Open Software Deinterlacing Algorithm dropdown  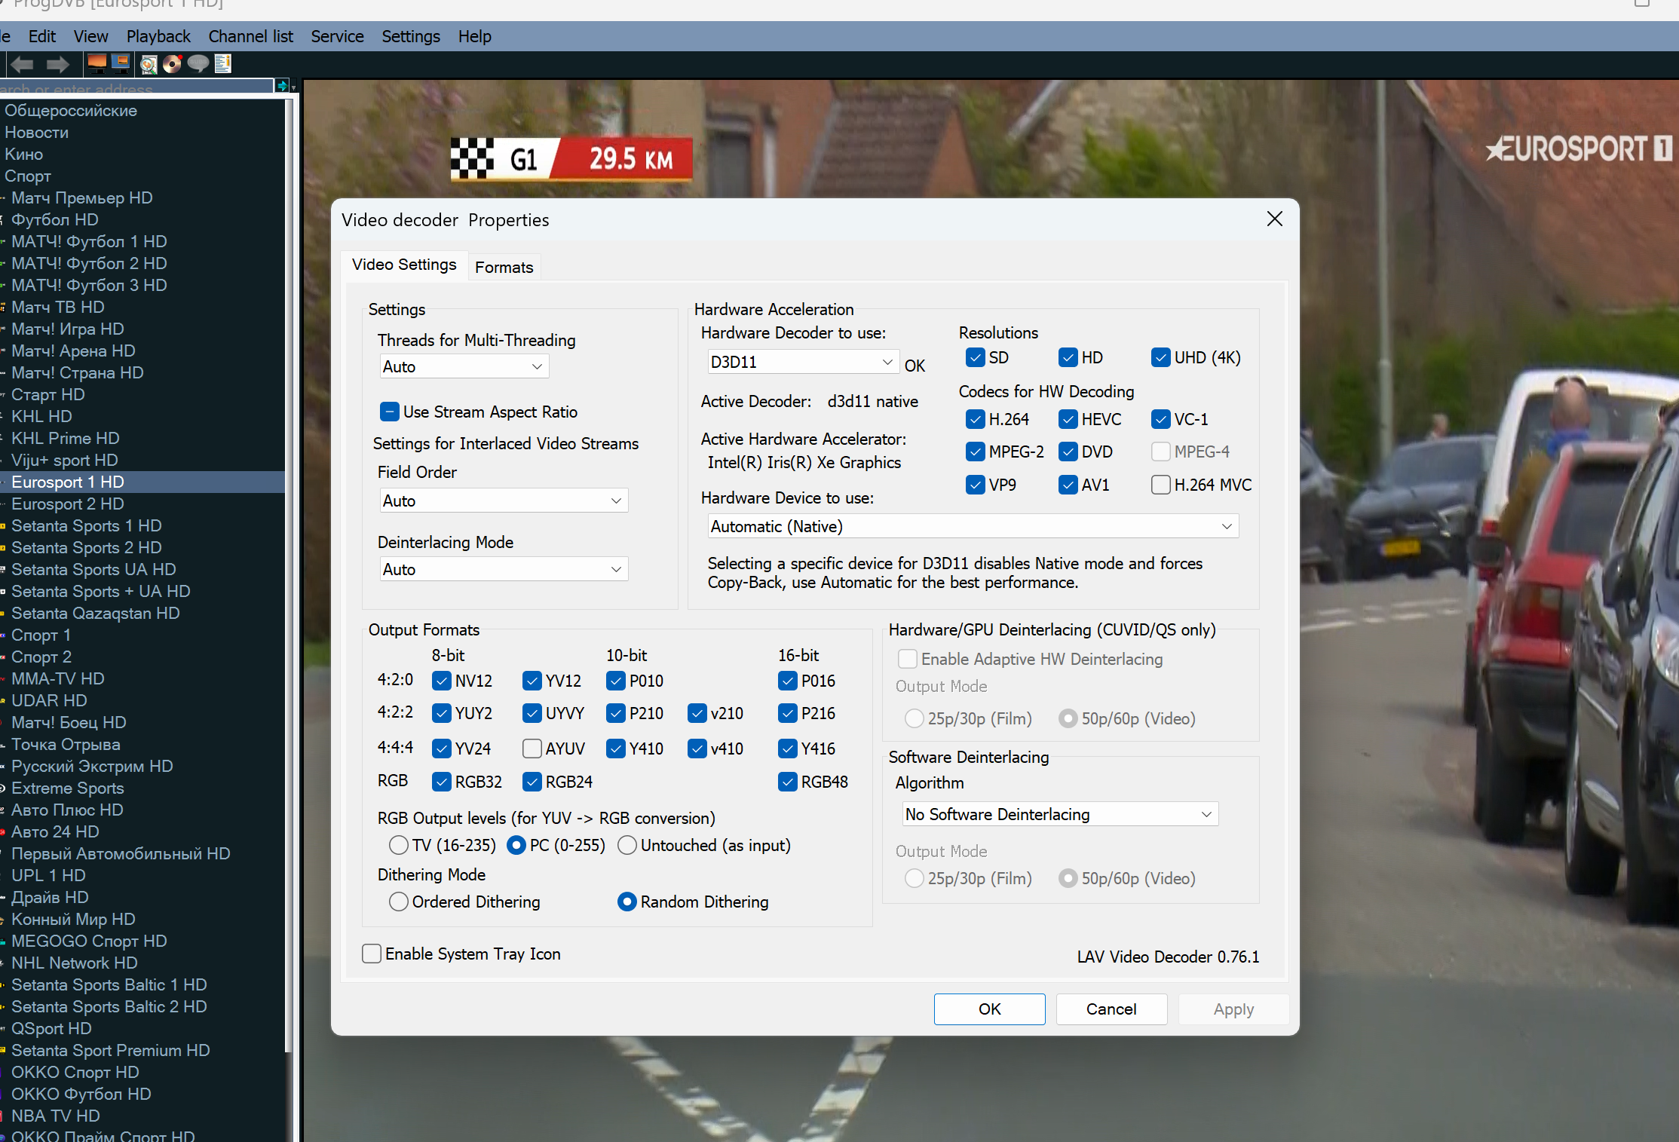1059,814
